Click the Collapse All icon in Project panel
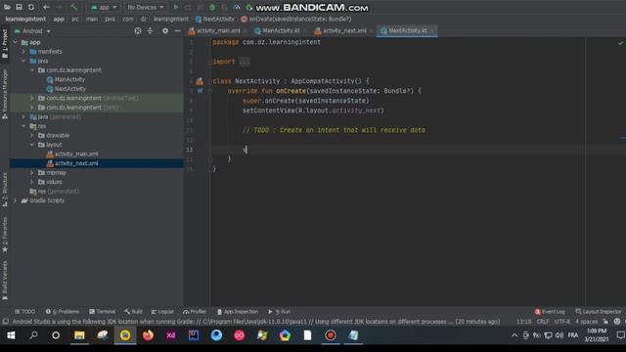 pyautogui.click(x=150, y=30)
